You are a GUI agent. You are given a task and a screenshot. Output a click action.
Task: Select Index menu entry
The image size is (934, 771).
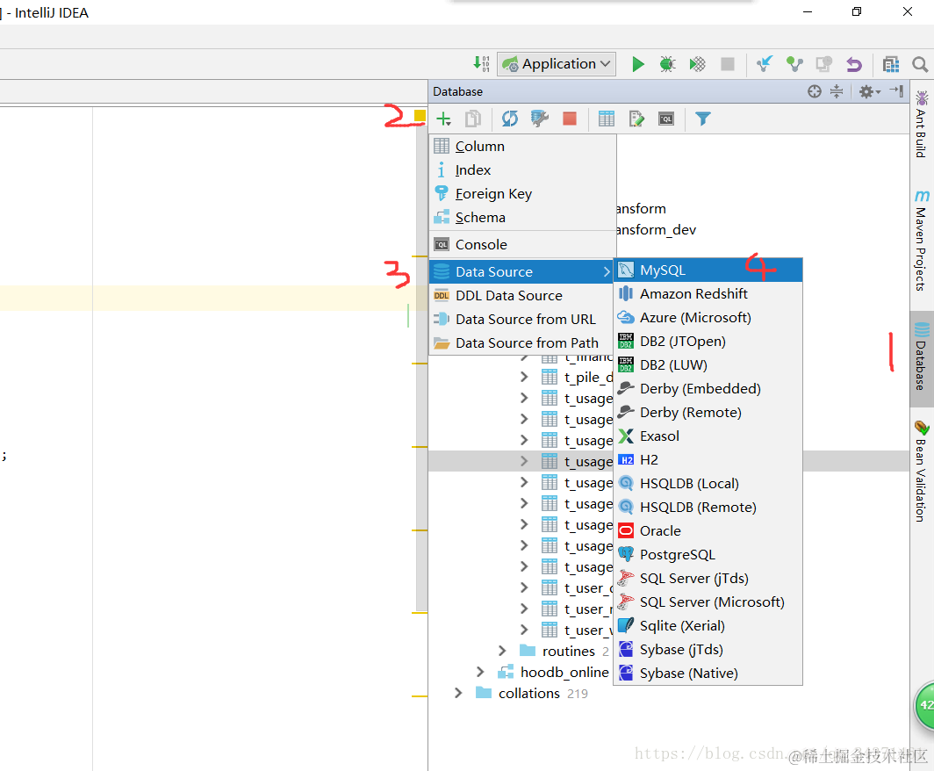[x=522, y=169]
